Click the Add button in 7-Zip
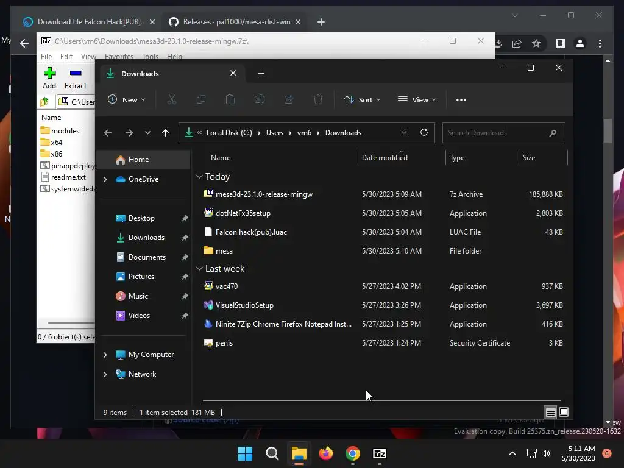Screen dimensions: 624x468 point(49,79)
